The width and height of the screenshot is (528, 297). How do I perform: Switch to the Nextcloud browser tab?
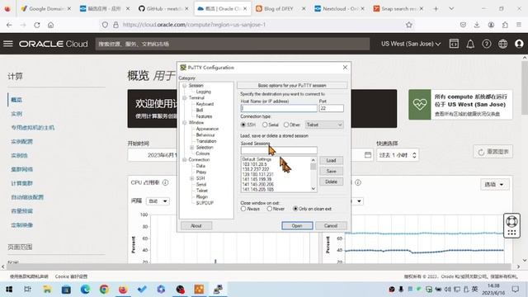click(x=339, y=9)
